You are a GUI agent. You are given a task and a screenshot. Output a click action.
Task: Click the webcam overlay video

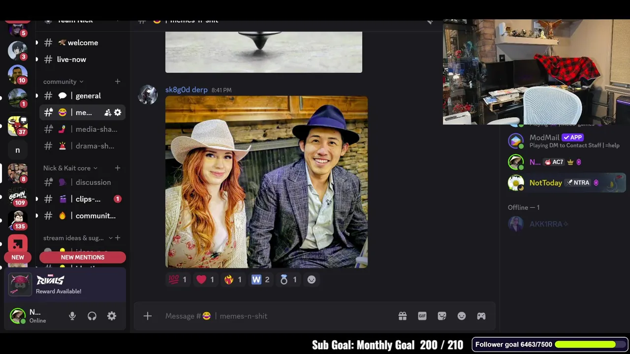point(536,72)
